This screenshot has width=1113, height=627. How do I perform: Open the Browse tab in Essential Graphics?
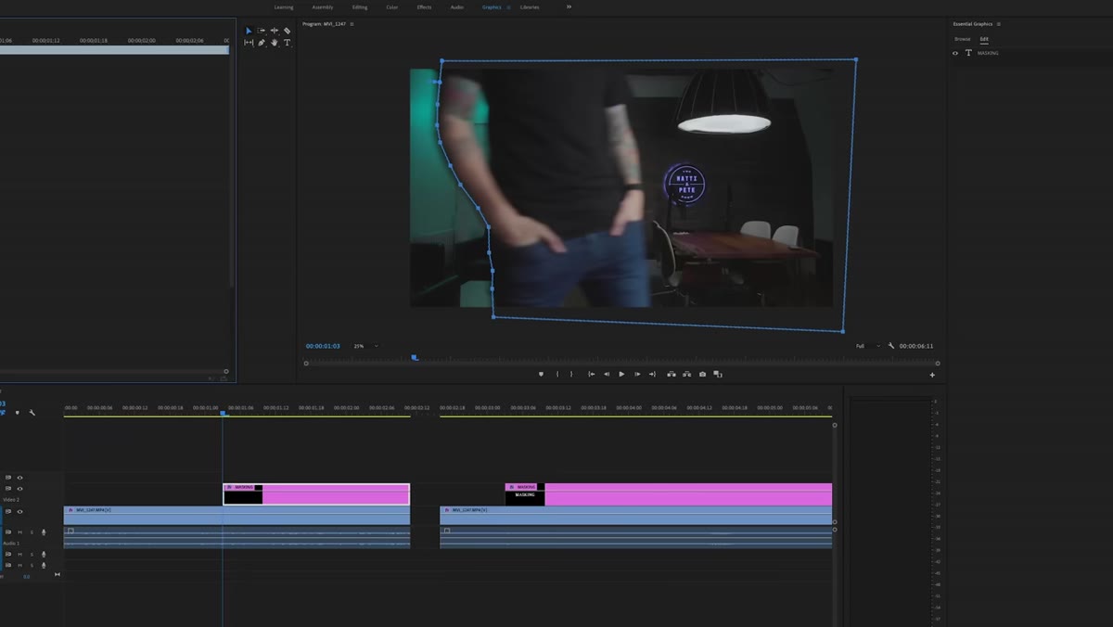(963, 39)
